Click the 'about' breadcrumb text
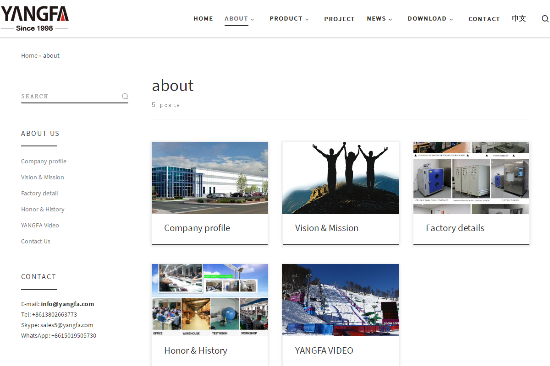This screenshot has width=550, height=366. pos(51,55)
